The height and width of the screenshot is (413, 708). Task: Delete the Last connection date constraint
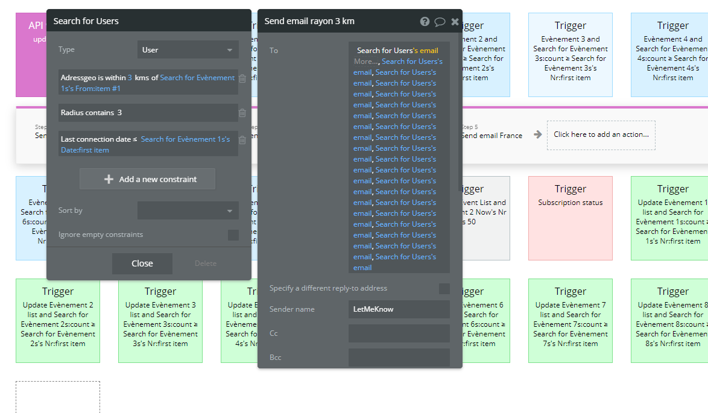[x=242, y=140]
